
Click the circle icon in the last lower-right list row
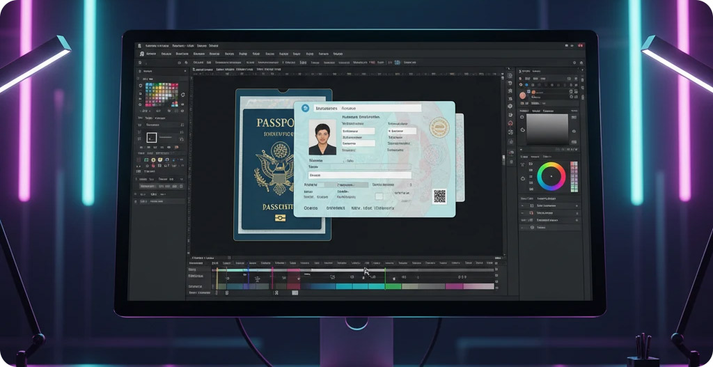pos(532,228)
